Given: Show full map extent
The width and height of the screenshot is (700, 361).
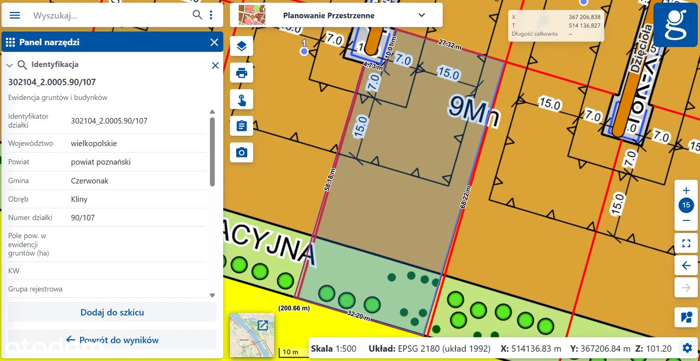Looking at the screenshot, I should coord(686,243).
